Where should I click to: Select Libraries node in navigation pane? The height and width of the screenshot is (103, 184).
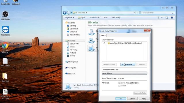point(70,41)
